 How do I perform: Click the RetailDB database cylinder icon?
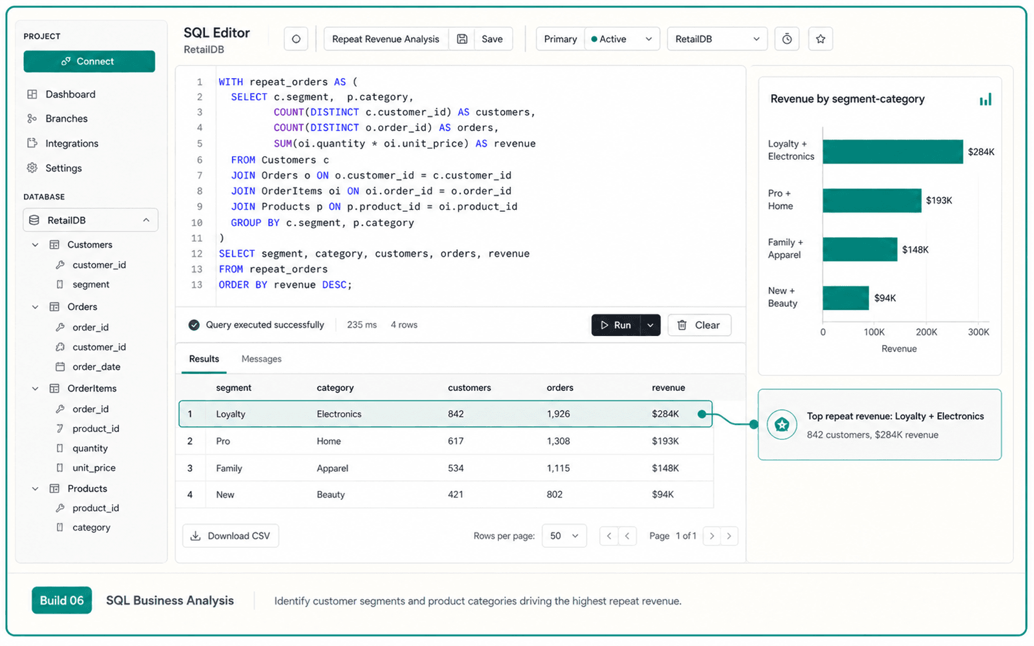click(x=34, y=220)
